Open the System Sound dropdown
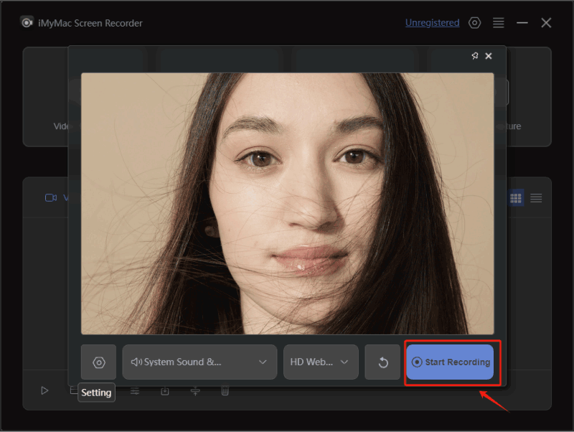 click(199, 362)
